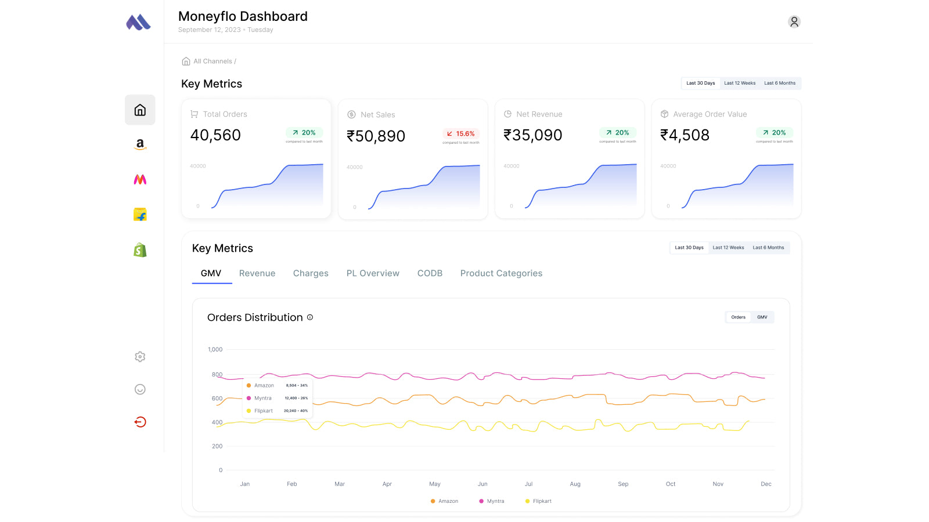Viewport: 929px width, 522px height.
Task: Open the settings gear in sidebar
Action: pyautogui.click(x=140, y=357)
